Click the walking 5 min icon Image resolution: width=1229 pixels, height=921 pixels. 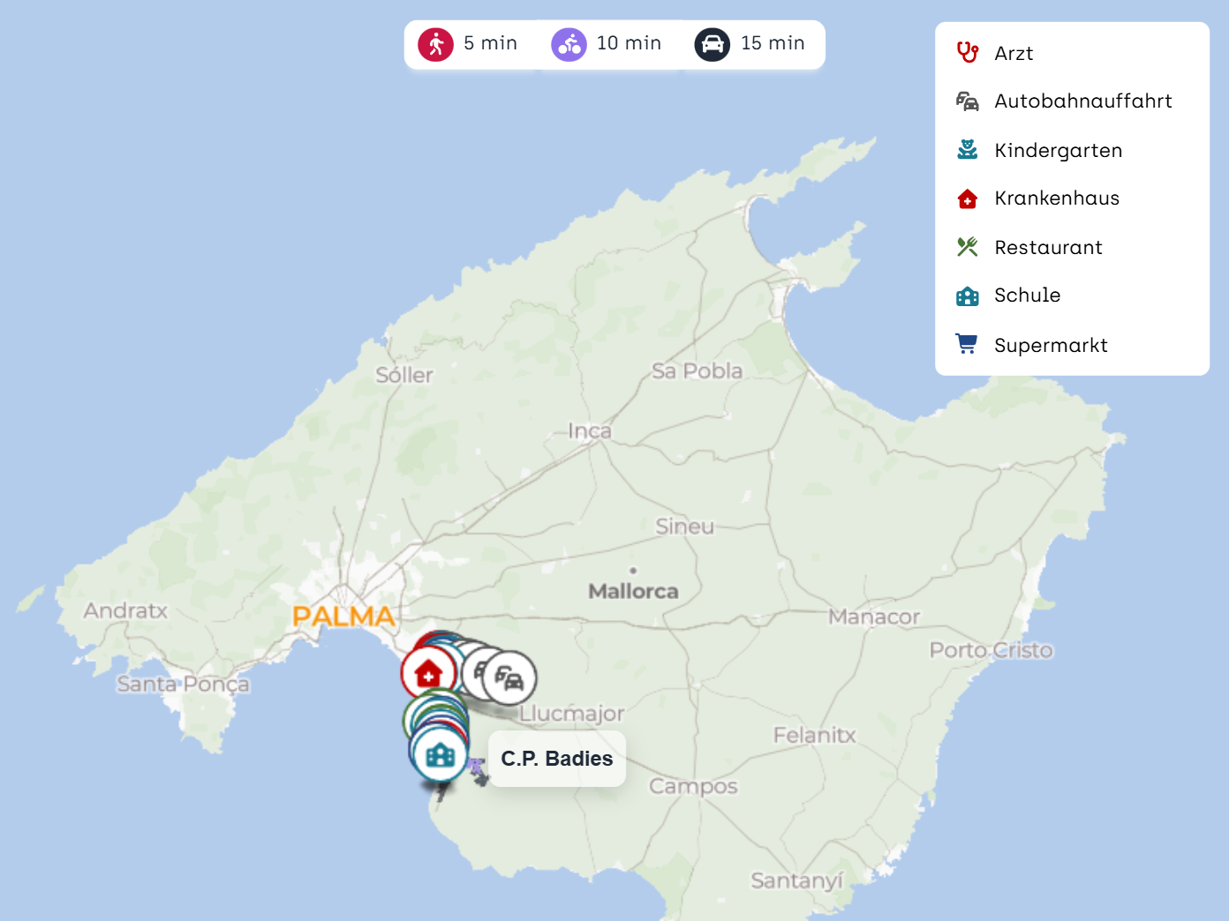(435, 44)
